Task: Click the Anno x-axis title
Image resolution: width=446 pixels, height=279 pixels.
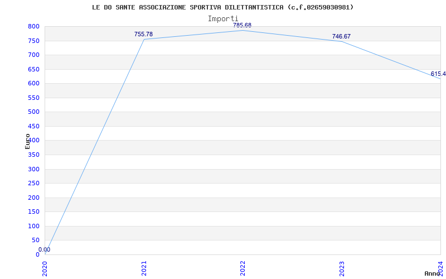Action: (x=432, y=273)
